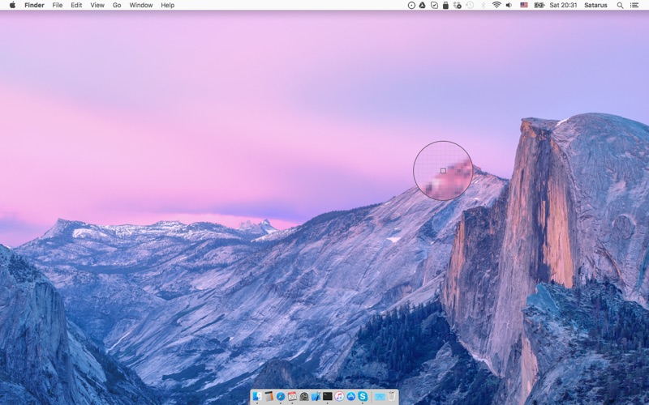
Task: Open the Go menu
Action: 117,5
